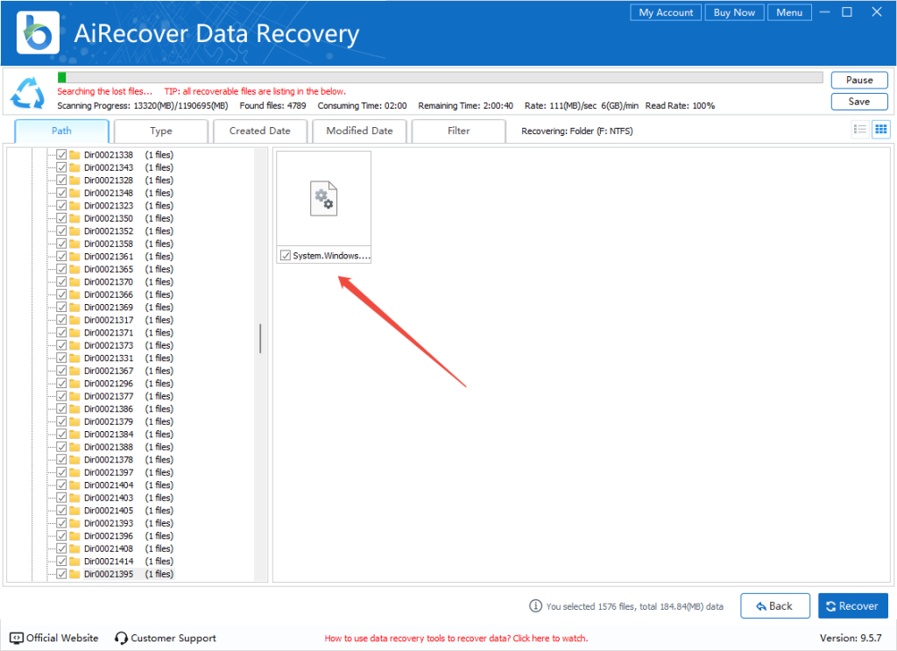
Task: Uncheck the System.Windows file checkbox
Action: [285, 255]
